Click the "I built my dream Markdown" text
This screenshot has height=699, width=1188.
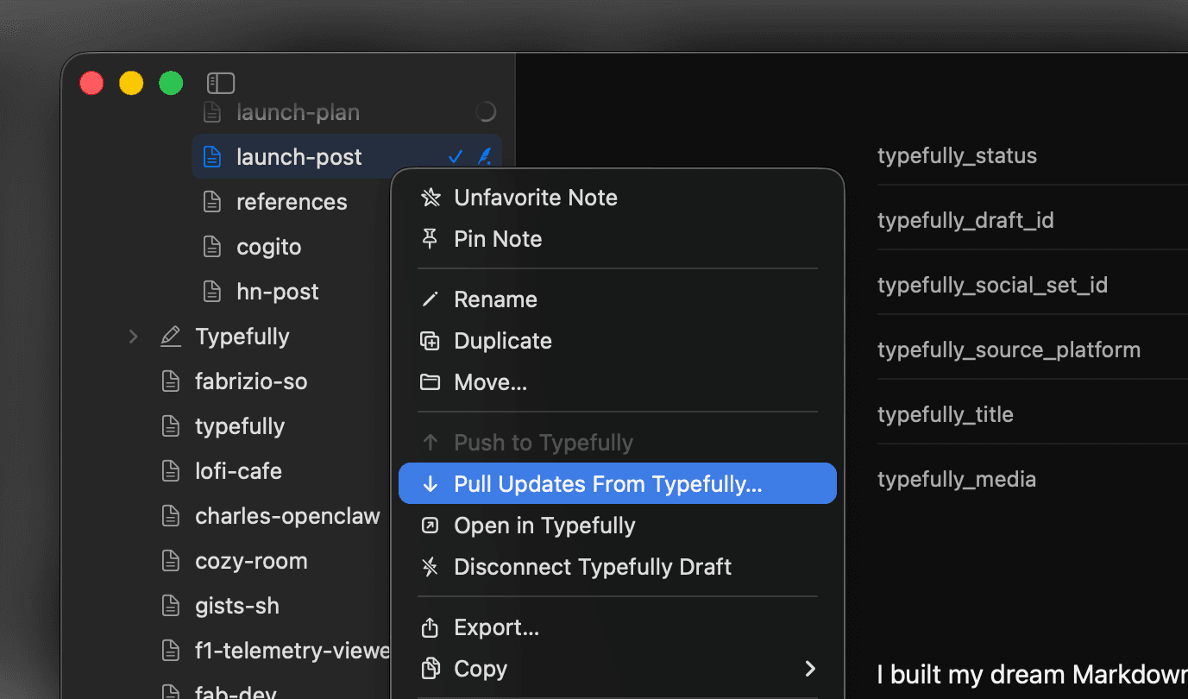coord(1032,674)
